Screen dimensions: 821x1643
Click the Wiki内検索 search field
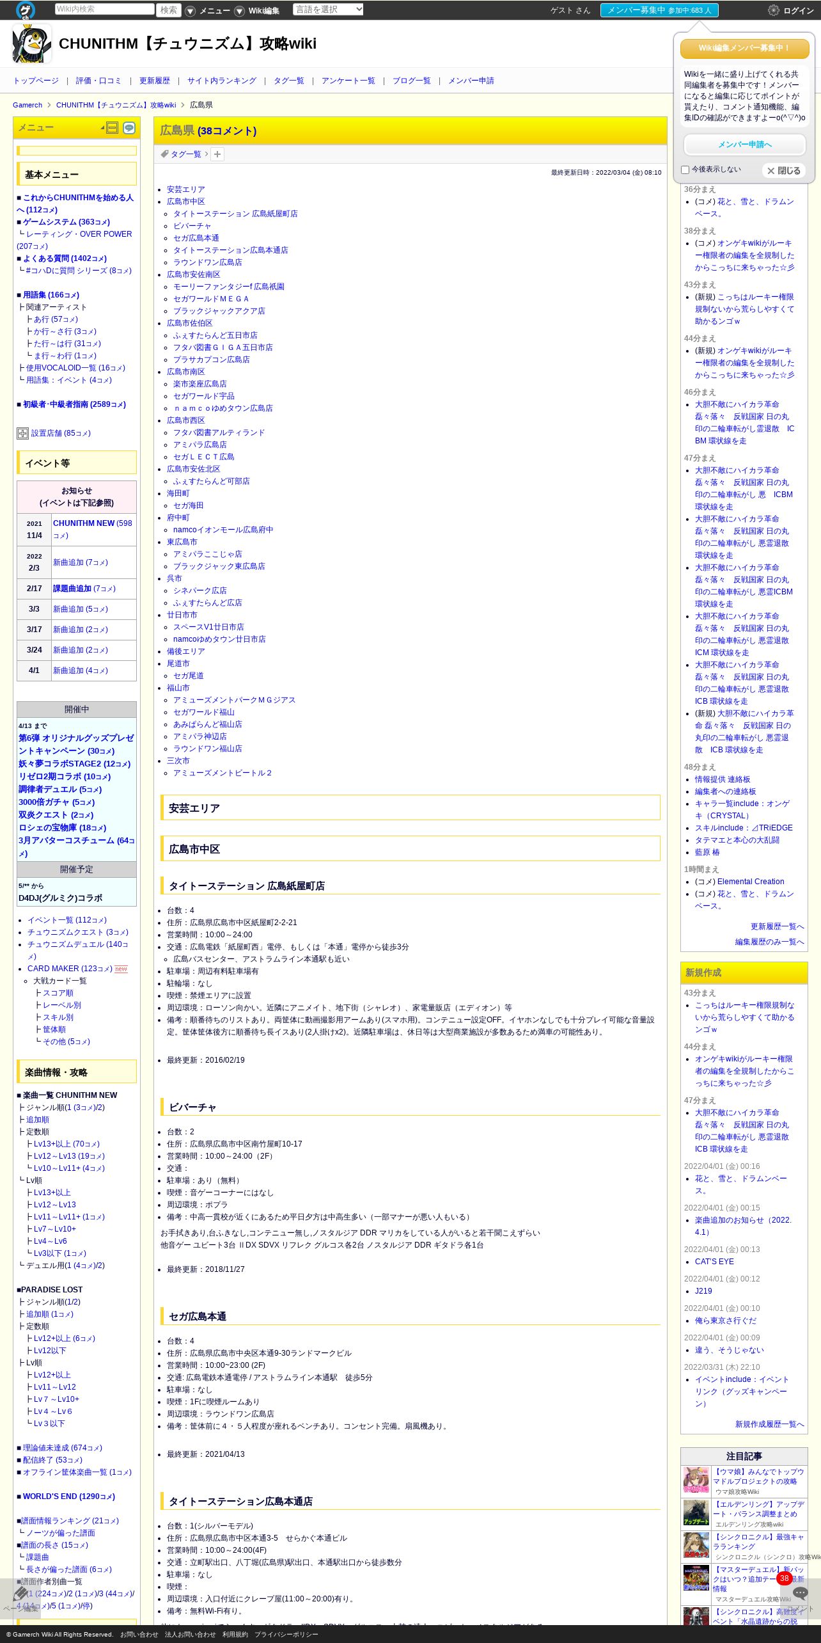(105, 10)
